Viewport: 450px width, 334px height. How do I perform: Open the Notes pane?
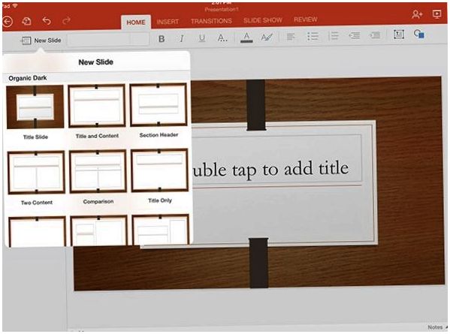coord(436,327)
